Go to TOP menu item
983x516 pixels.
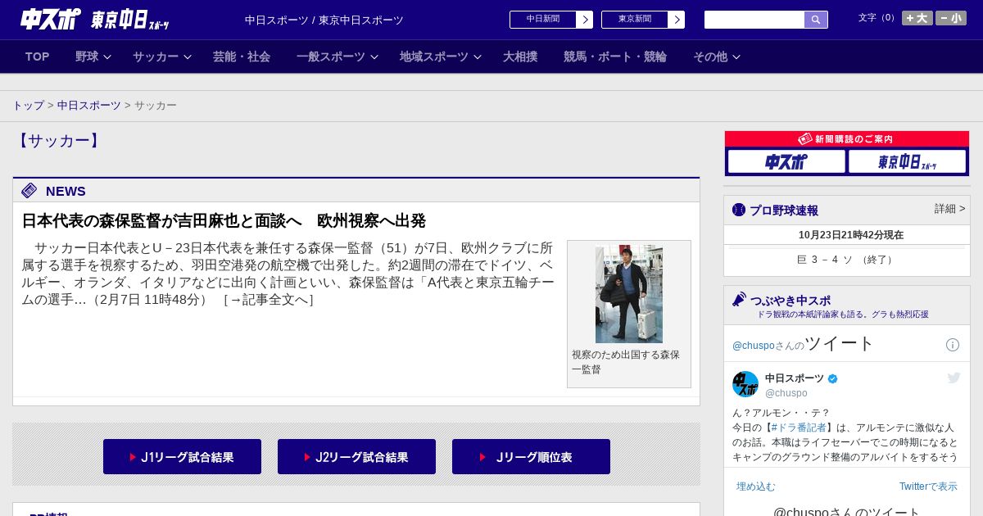coord(38,57)
